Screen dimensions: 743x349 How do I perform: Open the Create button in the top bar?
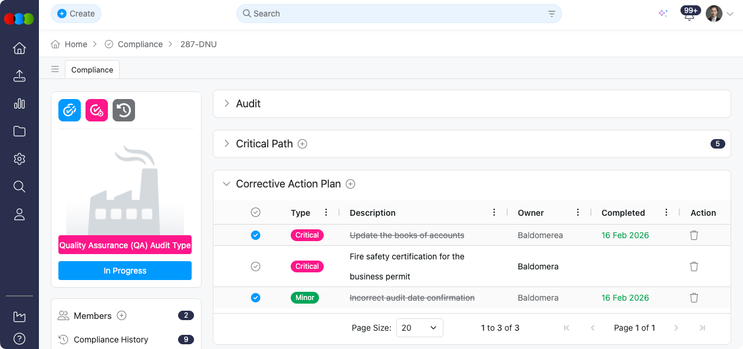point(75,13)
